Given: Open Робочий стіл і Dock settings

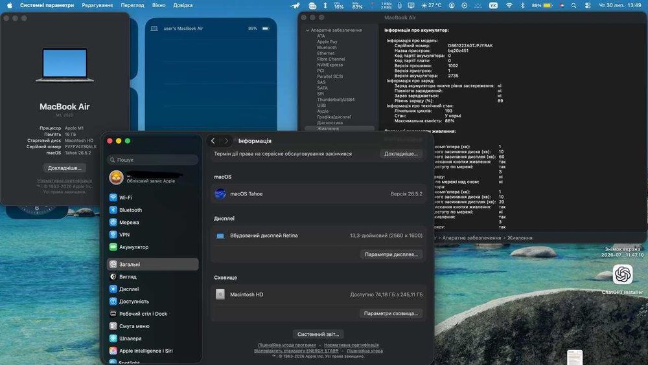Looking at the screenshot, I should [152, 315].
